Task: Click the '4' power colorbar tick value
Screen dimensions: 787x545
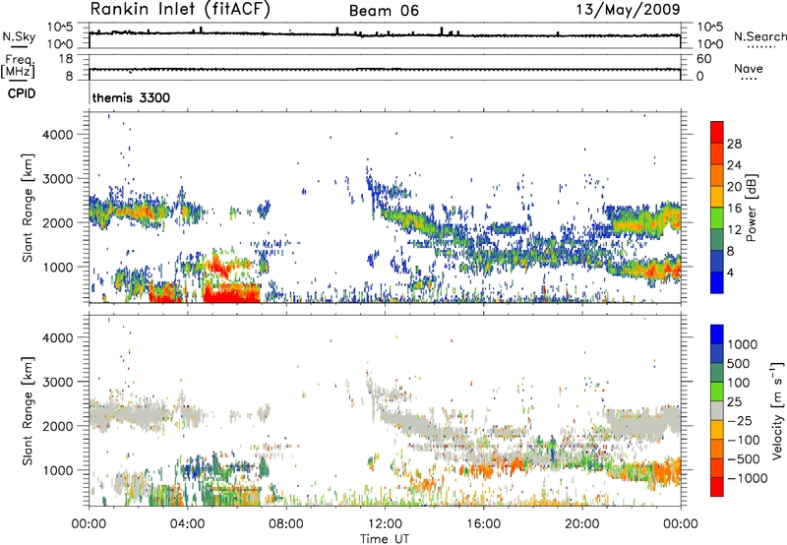Action: [730, 272]
